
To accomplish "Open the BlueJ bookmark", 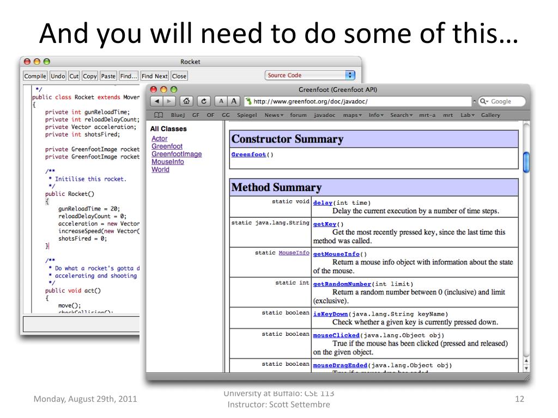I will (178, 115).
